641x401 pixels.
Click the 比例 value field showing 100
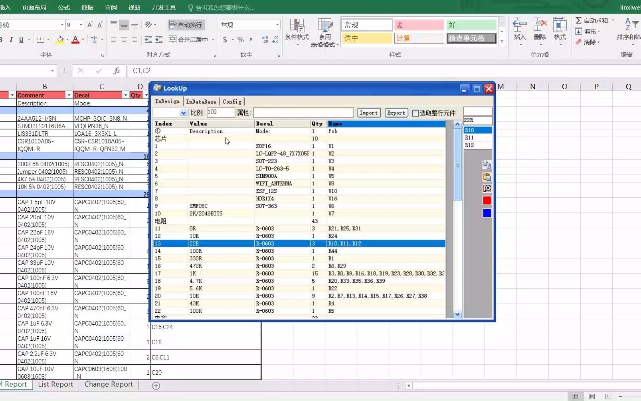click(220, 113)
